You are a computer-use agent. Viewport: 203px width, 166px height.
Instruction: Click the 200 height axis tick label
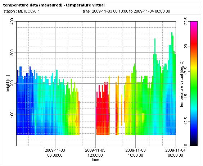[x=12, y=84]
